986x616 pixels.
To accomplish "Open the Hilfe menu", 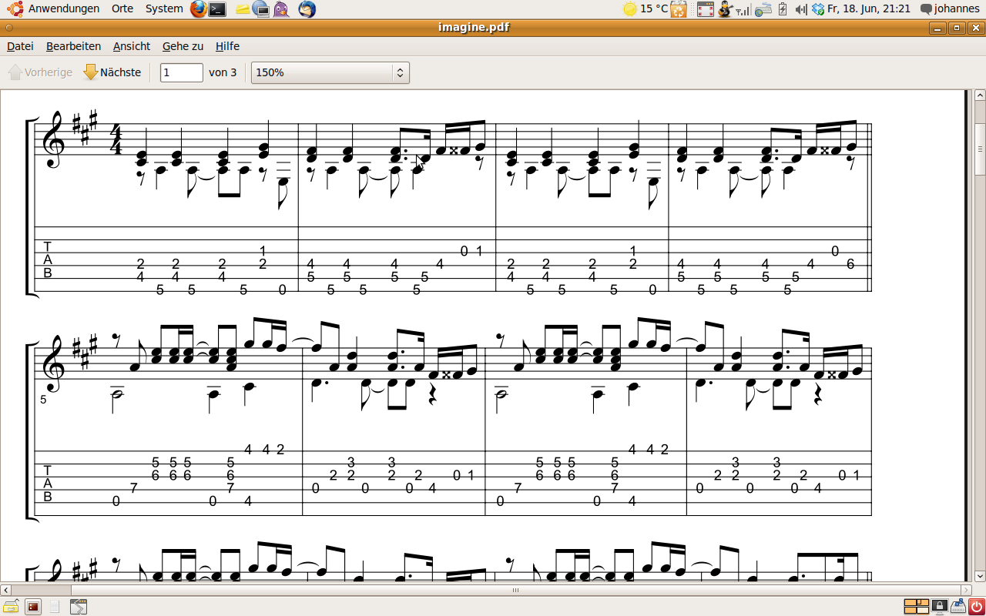I will pos(227,46).
